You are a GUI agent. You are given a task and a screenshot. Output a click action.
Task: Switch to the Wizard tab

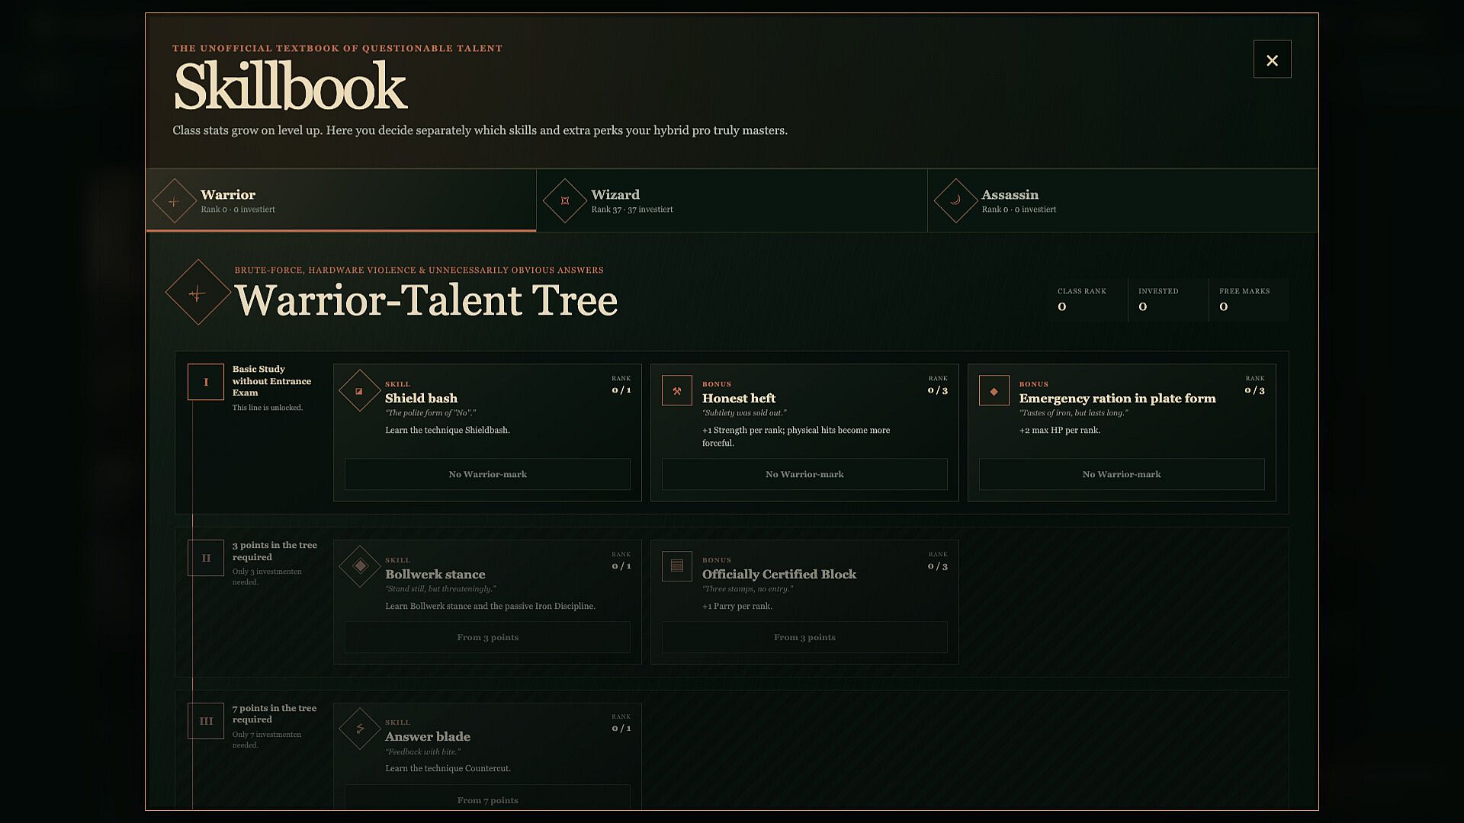732,200
